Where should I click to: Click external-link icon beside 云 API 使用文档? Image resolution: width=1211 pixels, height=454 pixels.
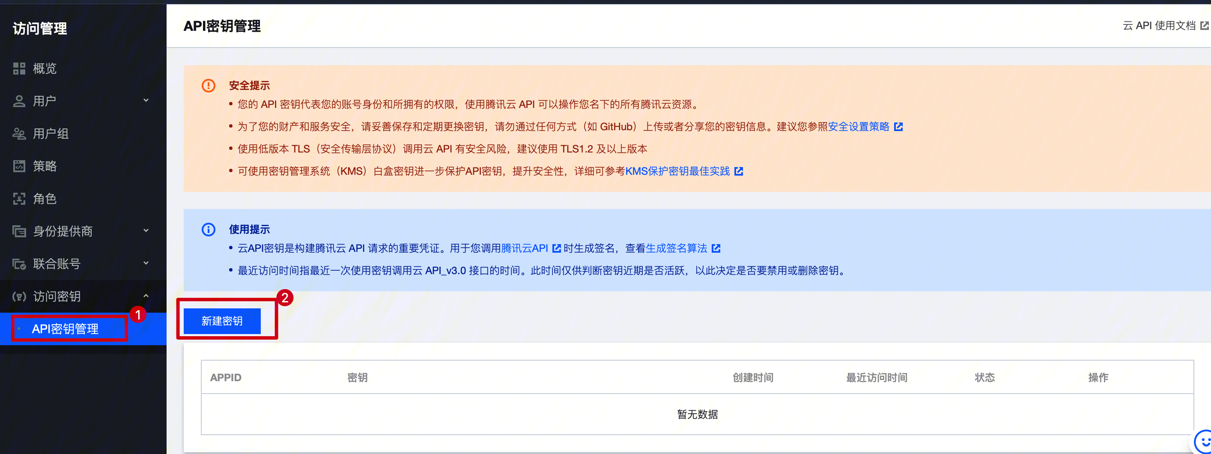click(x=1205, y=26)
